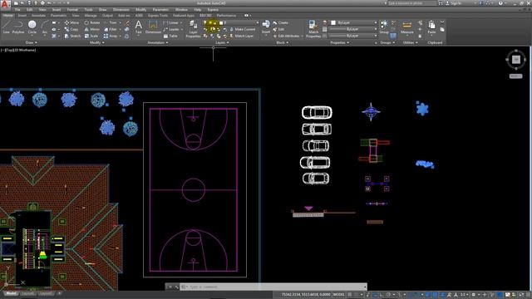The height and width of the screenshot is (299, 532).
Task: Switch to the Annotate ribbon tab
Action: click(38, 16)
